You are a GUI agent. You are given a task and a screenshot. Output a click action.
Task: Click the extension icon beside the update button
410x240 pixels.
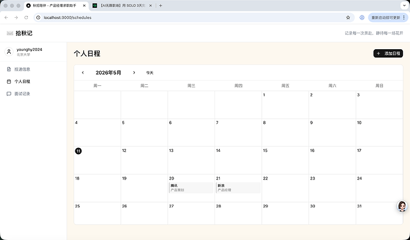[x=362, y=17]
